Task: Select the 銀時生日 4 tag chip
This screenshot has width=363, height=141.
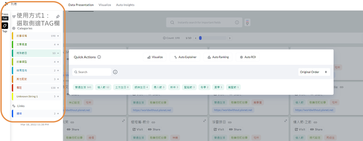Action: pos(141,87)
